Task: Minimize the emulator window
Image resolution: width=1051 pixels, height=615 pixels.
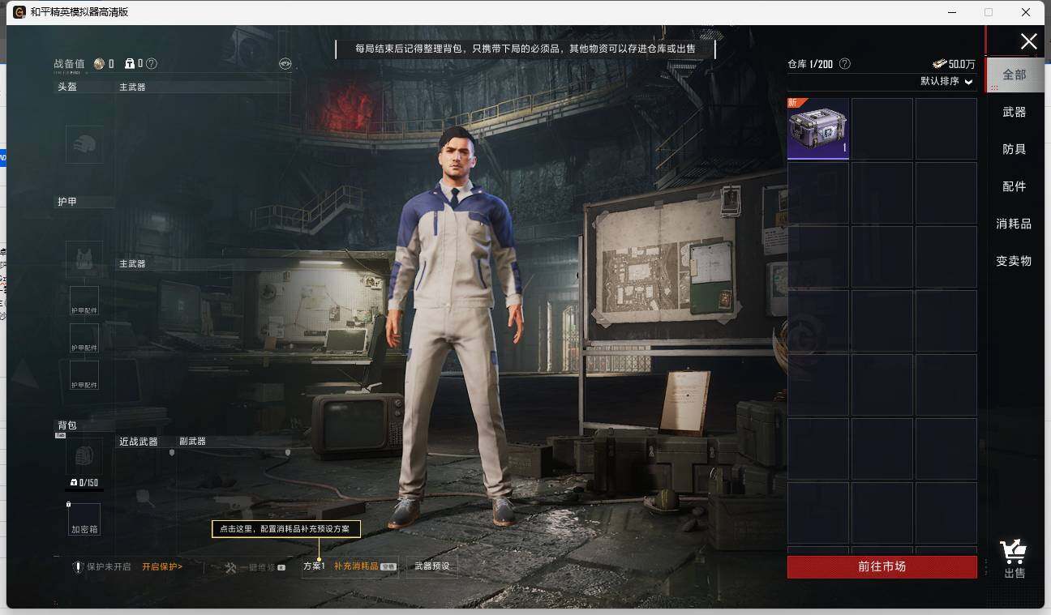Action: click(x=952, y=12)
